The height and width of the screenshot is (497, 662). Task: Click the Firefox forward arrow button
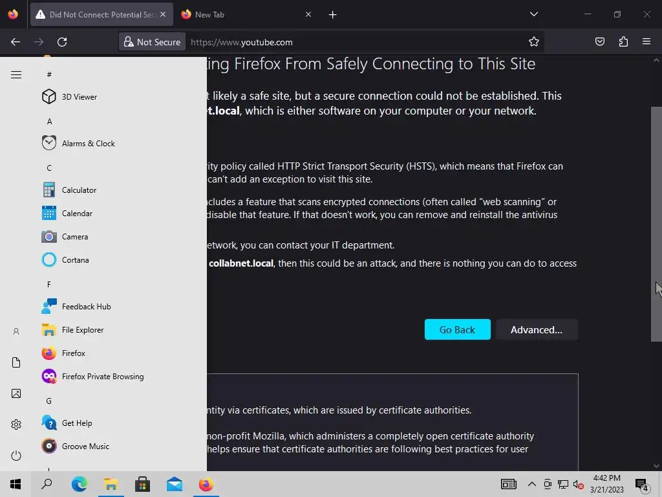point(39,42)
